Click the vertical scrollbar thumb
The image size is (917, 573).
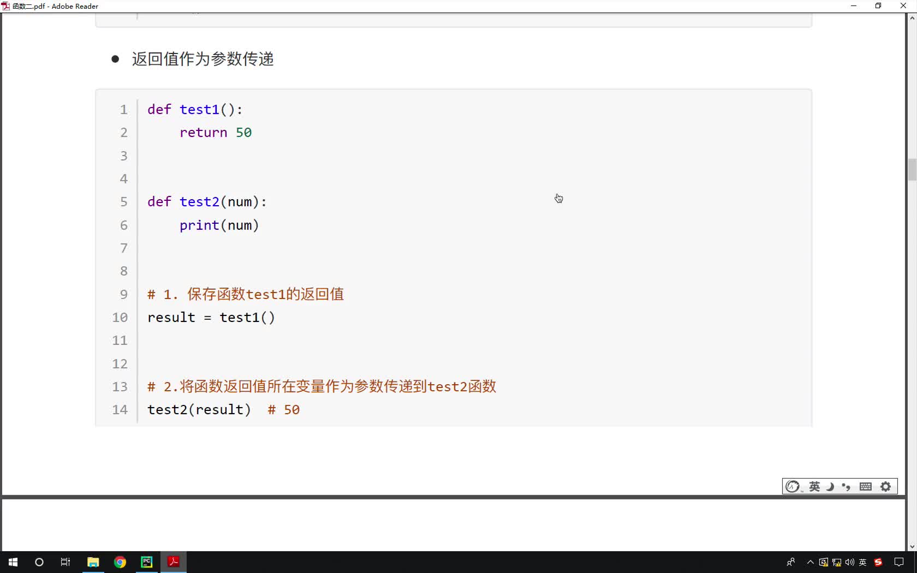[x=912, y=170]
